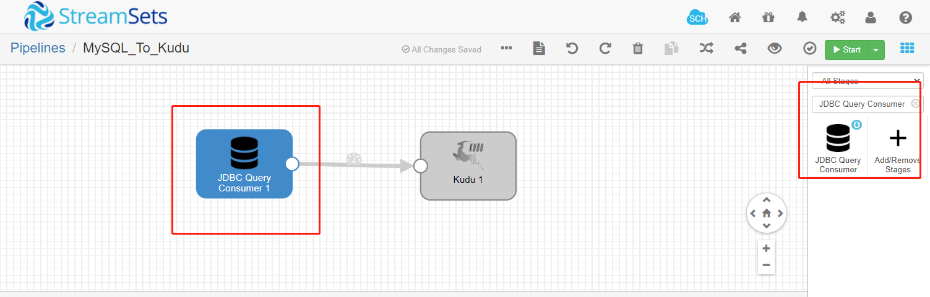Click the Kudu 1 input port
Image resolution: width=930 pixels, height=297 pixels.
pos(420,165)
